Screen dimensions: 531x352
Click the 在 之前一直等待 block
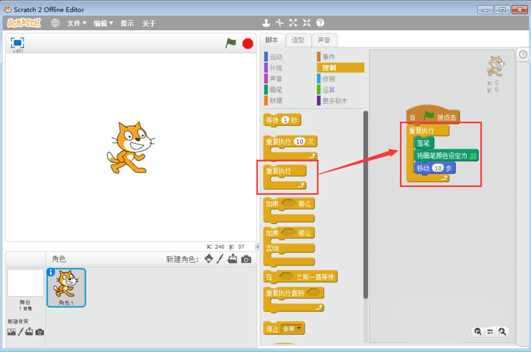301,277
